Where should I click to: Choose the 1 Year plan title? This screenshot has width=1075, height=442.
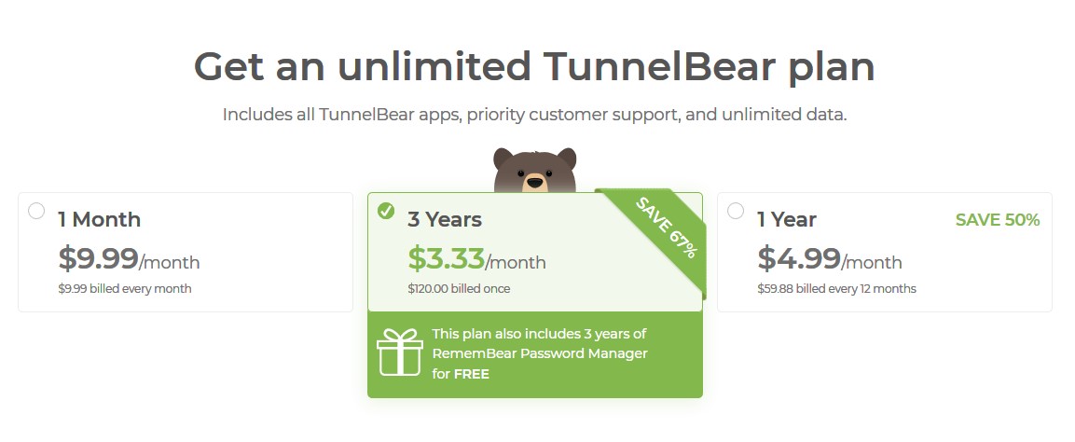tap(787, 220)
